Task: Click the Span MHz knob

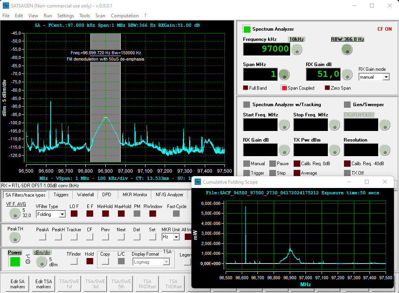Action: pyautogui.click(x=284, y=74)
